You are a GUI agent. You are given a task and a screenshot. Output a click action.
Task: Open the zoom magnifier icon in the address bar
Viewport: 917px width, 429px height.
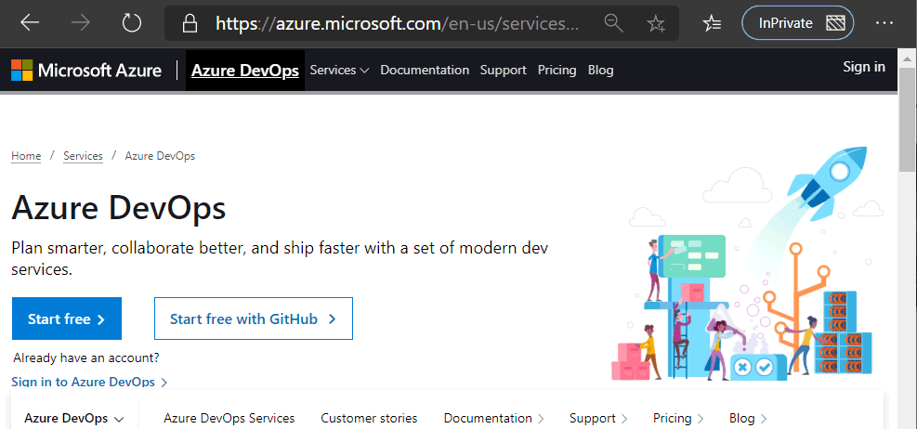613,23
